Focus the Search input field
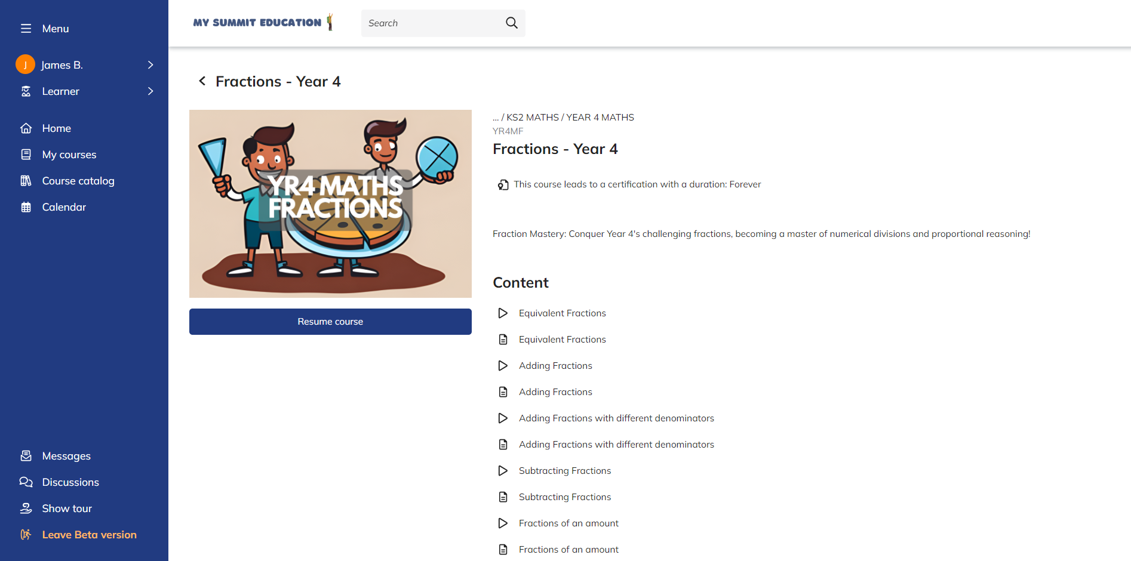This screenshot has width=1131, height=561. (433, 23)
